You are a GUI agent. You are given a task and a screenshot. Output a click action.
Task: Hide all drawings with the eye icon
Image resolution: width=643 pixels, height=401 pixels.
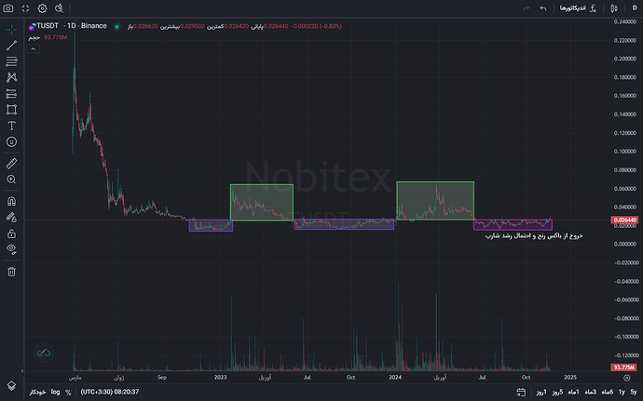(x=11, y=249)
